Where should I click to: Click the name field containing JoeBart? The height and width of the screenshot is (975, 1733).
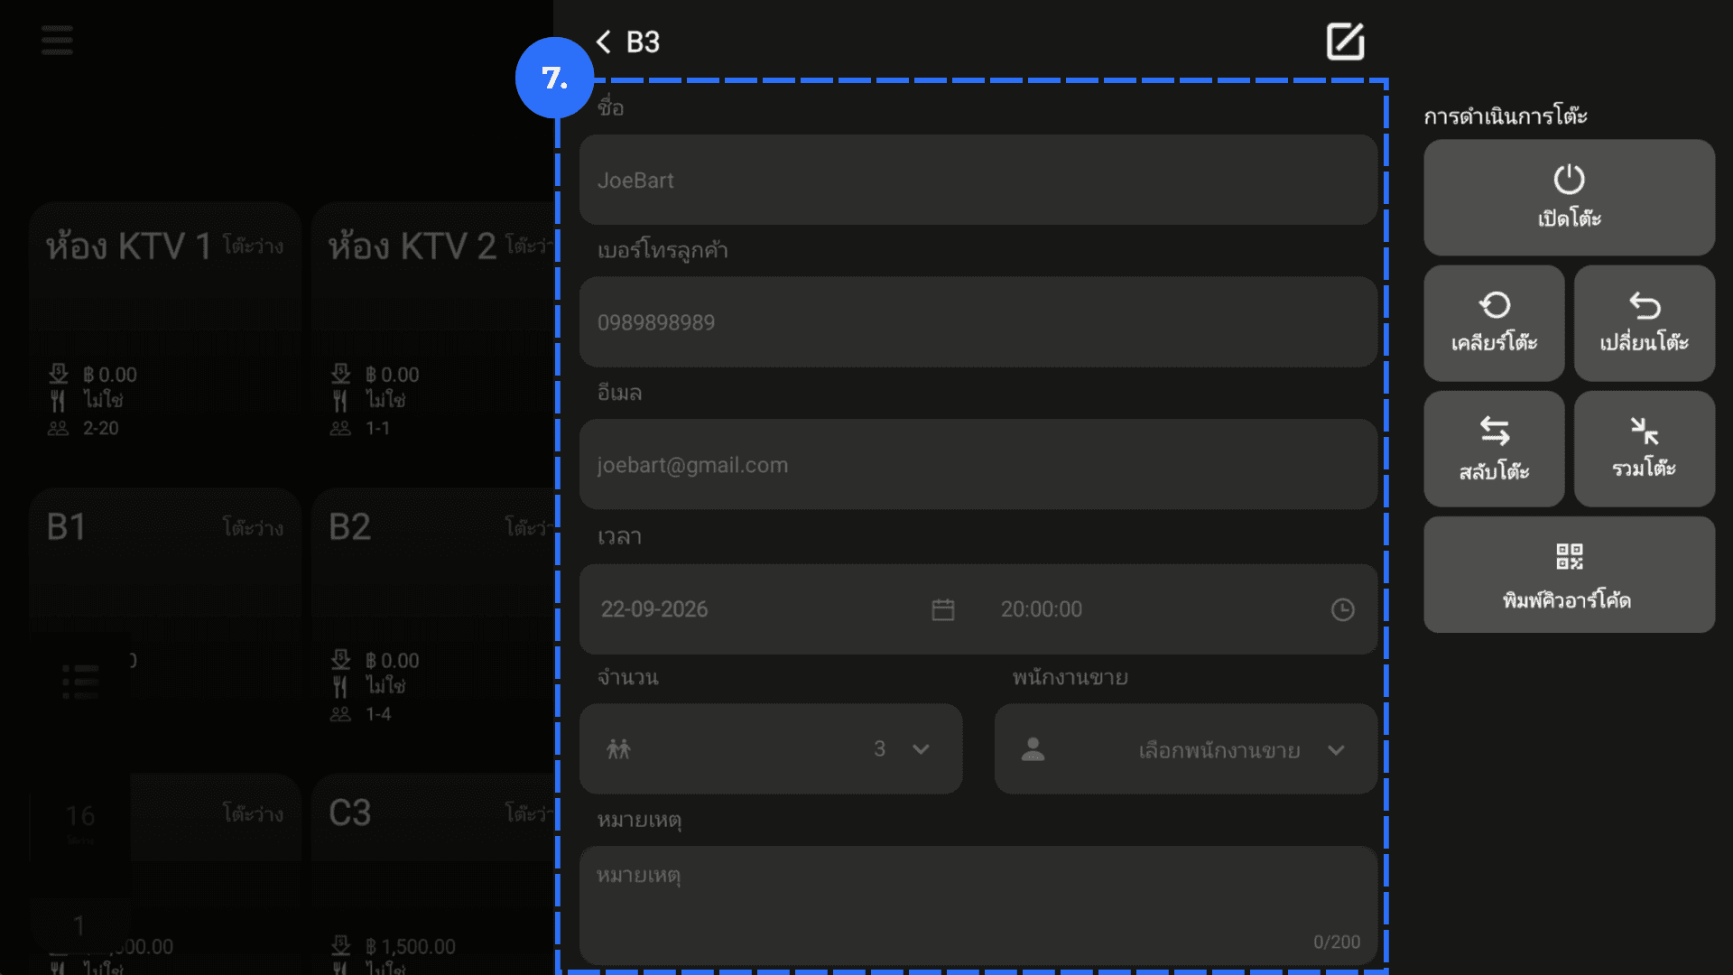978,180
